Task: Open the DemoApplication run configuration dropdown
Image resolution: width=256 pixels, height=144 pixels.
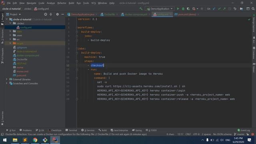Action: 159,9
